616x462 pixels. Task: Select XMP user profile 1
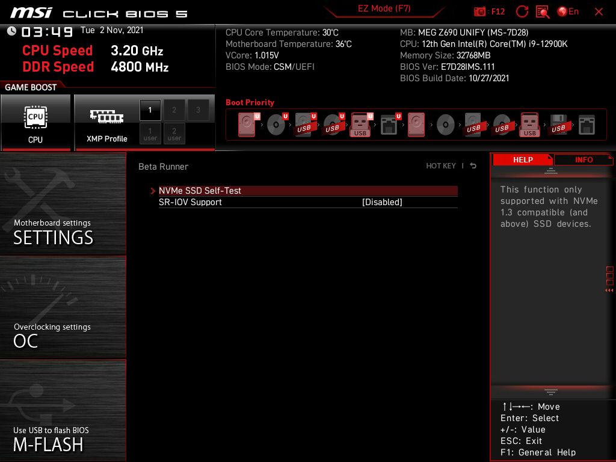[150, 134]
